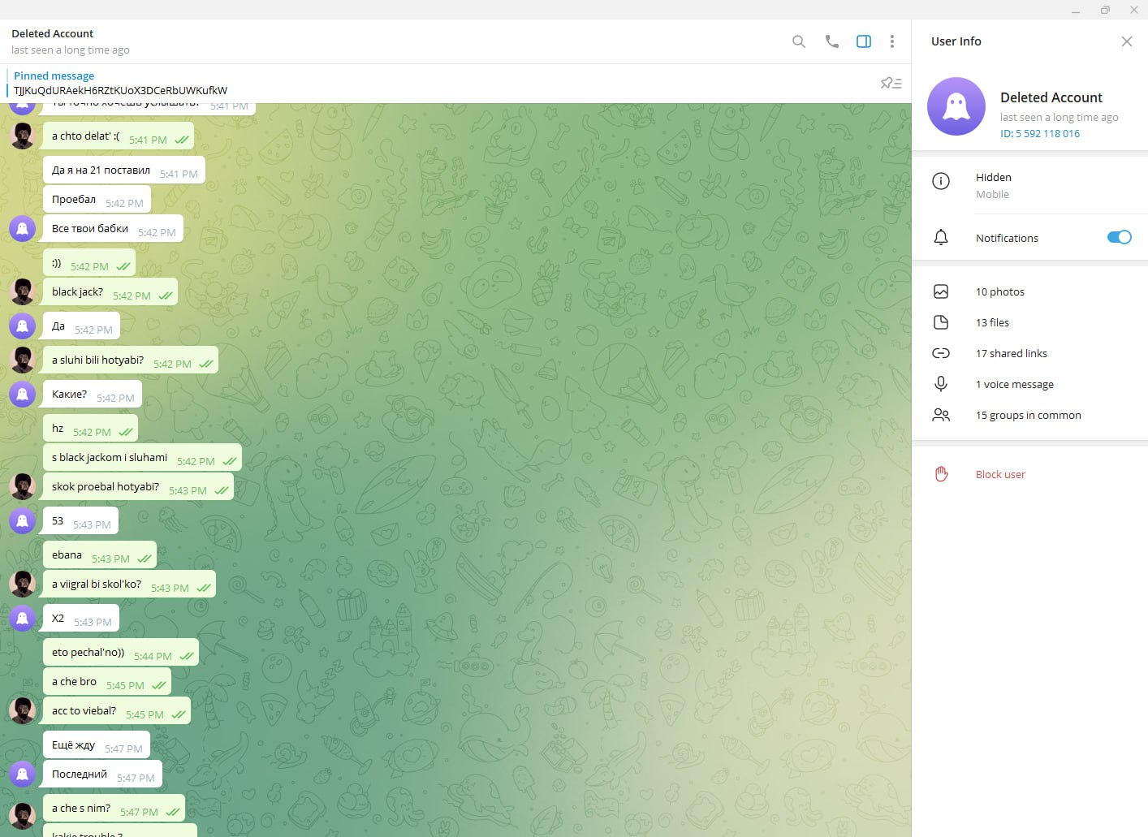Viewport: 1148px width, 837px height.
Task: Toggle the right info sidebar panel
Action: coord(864,41)
